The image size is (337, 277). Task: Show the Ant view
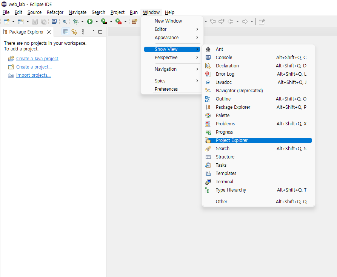[x=259, y=49]
